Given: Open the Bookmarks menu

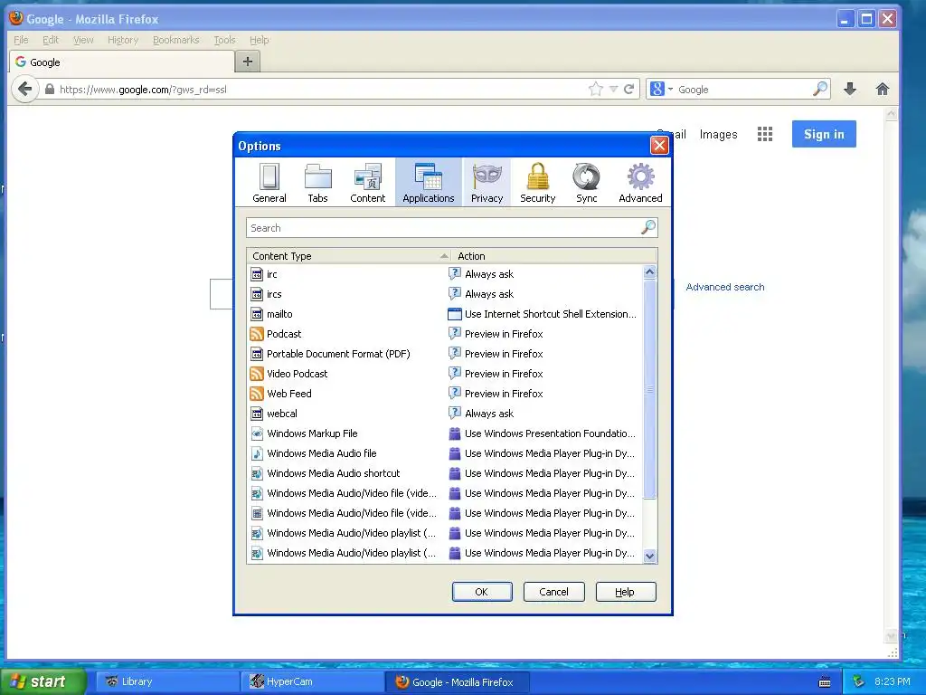Looking at the screenshot, I should point(176,40).
